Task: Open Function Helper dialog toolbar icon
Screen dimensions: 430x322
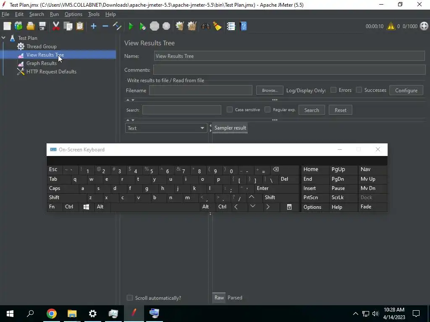Action: [231, 26]
